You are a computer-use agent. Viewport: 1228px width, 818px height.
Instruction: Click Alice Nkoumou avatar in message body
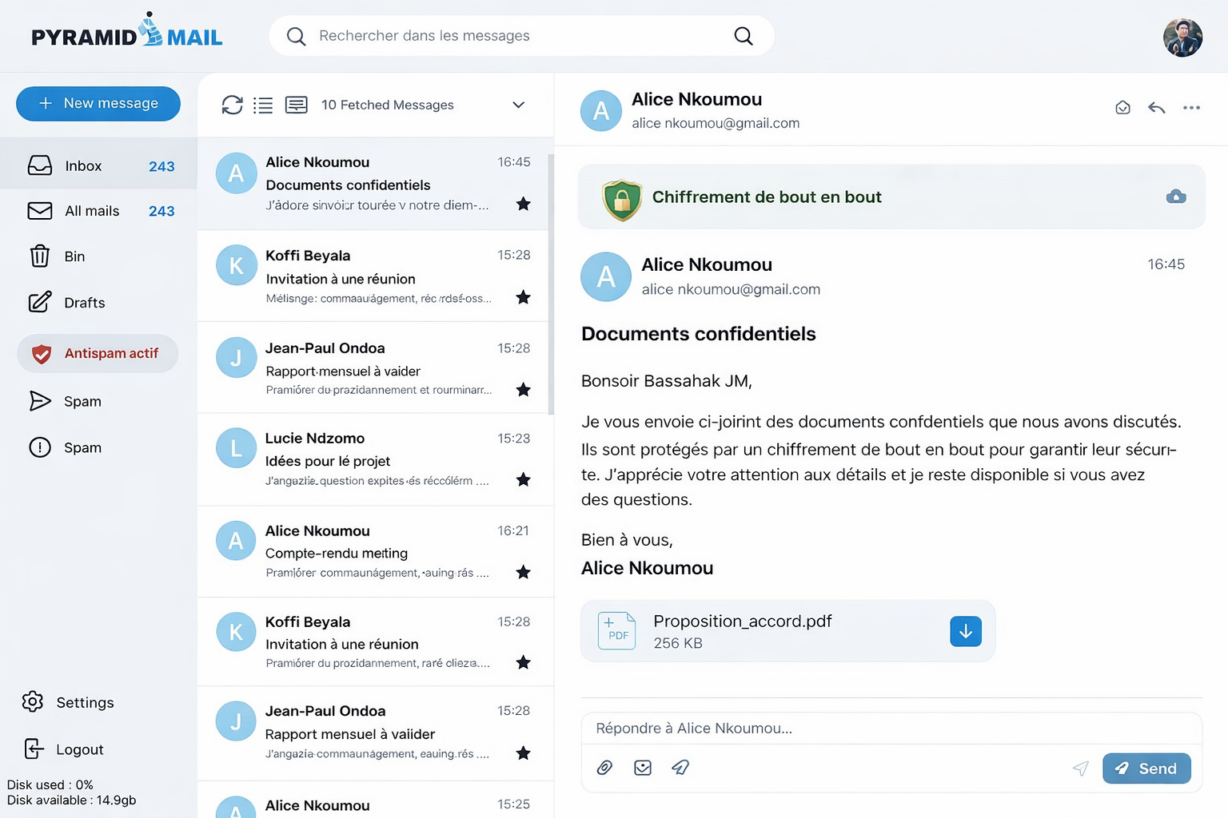tap(606, 276)
